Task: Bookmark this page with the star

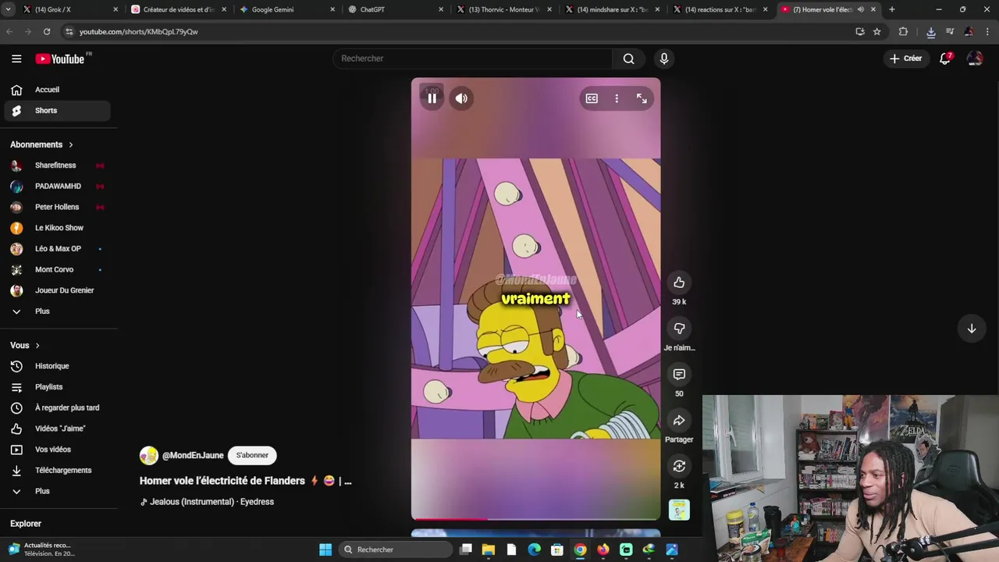Action: pyautogui.click(x=877, y=32)
